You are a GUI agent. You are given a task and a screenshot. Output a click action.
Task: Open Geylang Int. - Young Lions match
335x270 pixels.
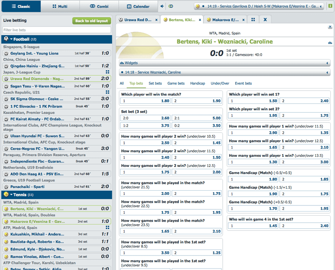(57, 53)
